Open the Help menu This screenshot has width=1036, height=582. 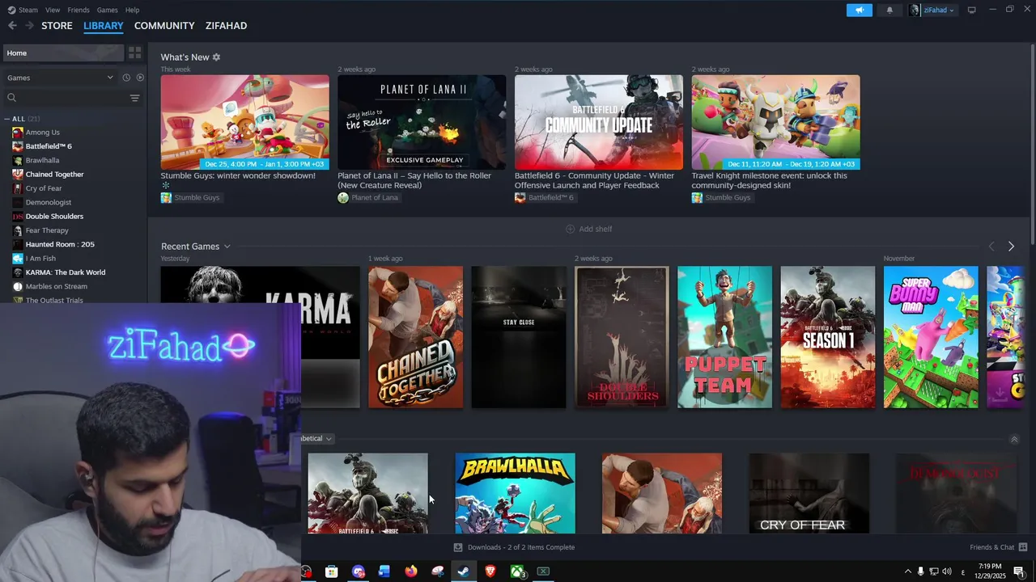click(x=132, y=10)
